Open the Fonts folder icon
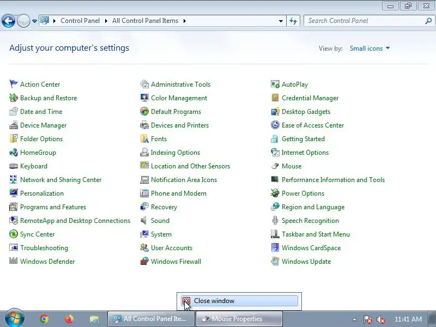This screenshot has height=327, width=436. pos(144,138)
